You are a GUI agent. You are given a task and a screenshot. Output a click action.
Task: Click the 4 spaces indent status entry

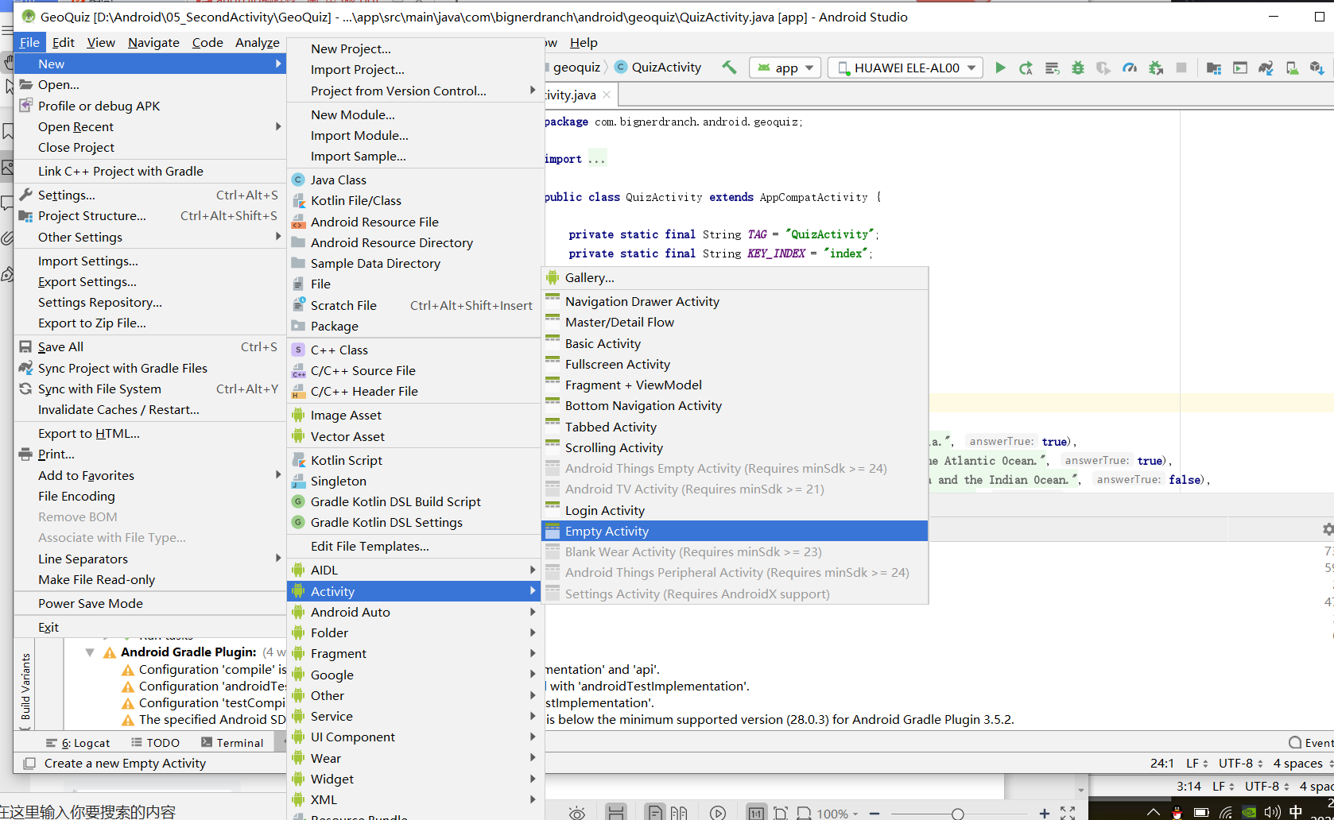pyautogui.click(x=1303, y=763)
